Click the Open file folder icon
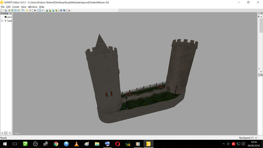 point(6,11)
